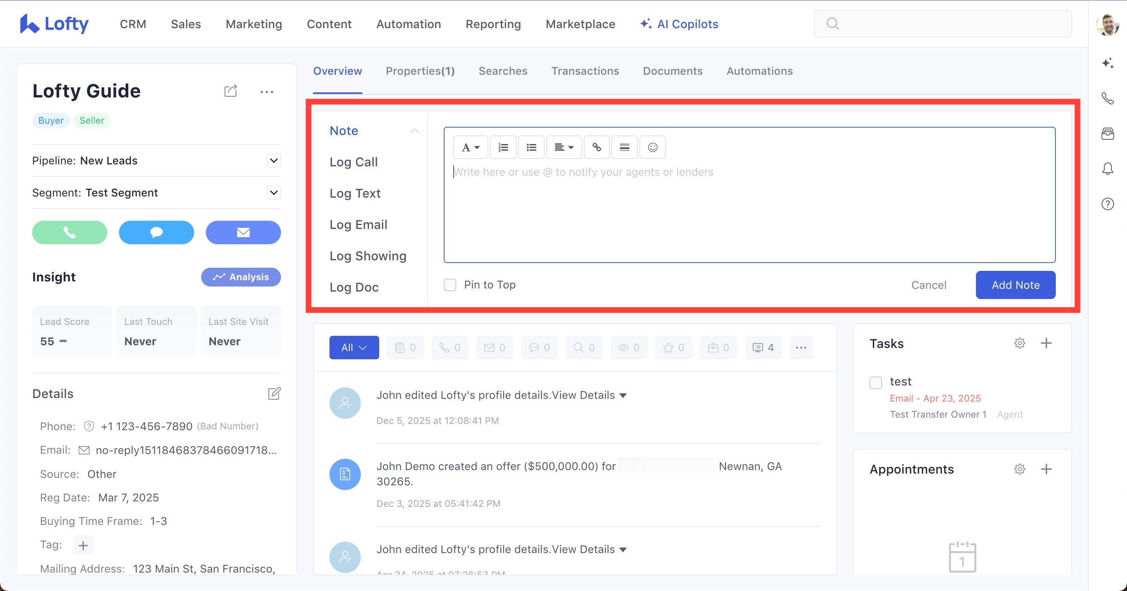Click the green phone call button
The height and width of the screenshot is (591, 1127).
(x=70, y=232)
